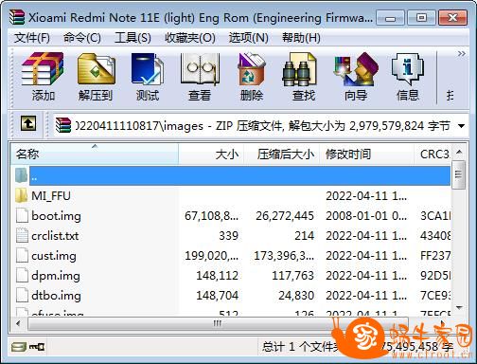Select the dpm.img file
The width and height of the screenshot is (477, 364).
(233, 276)
